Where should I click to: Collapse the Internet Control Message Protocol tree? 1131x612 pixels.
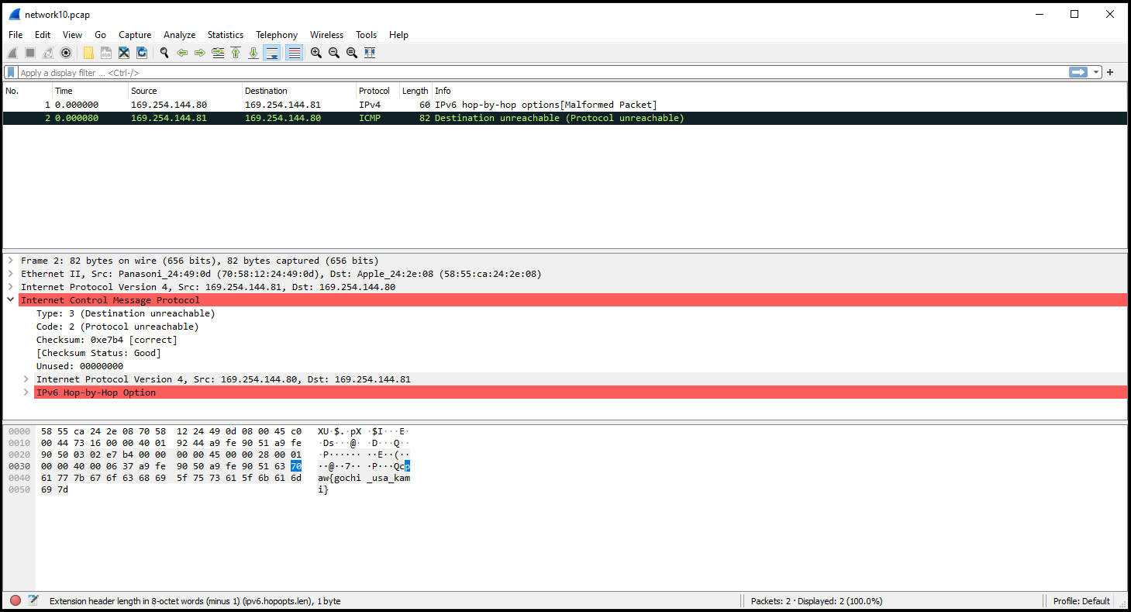coord(11,300)
